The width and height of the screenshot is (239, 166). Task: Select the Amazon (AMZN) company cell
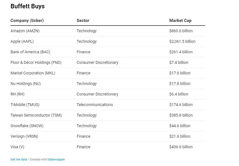pos(25,31)
